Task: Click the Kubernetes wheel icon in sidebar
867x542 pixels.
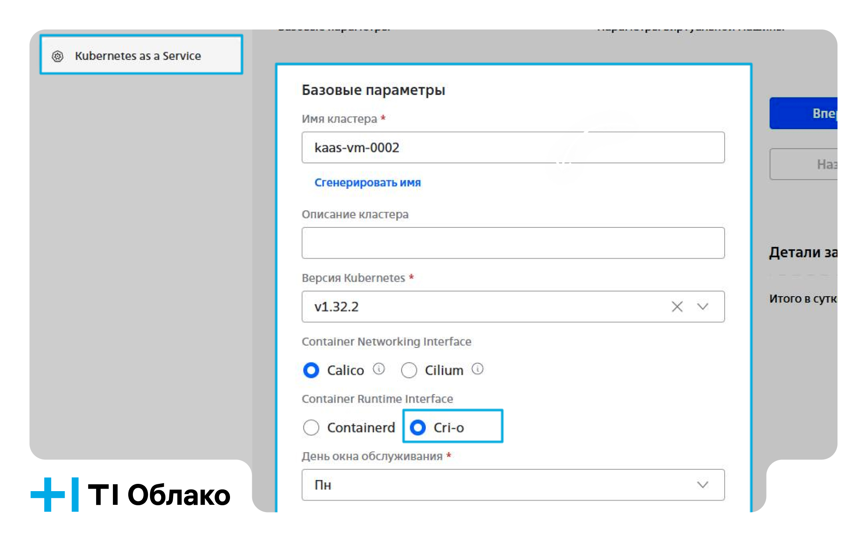Action: 58,56
